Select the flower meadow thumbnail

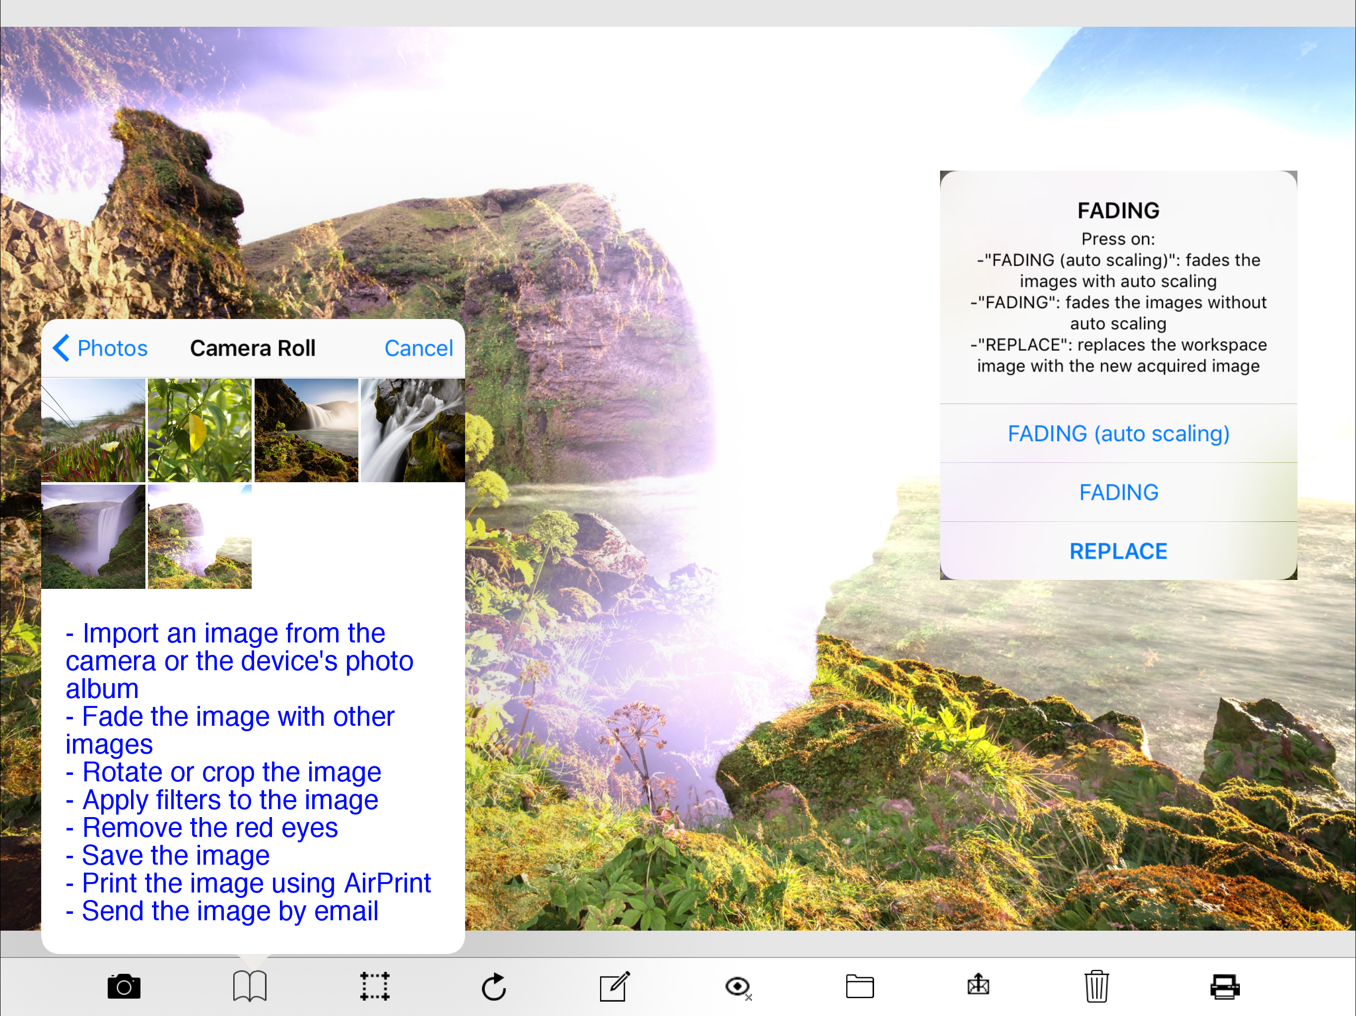click(x=93, y=430)
